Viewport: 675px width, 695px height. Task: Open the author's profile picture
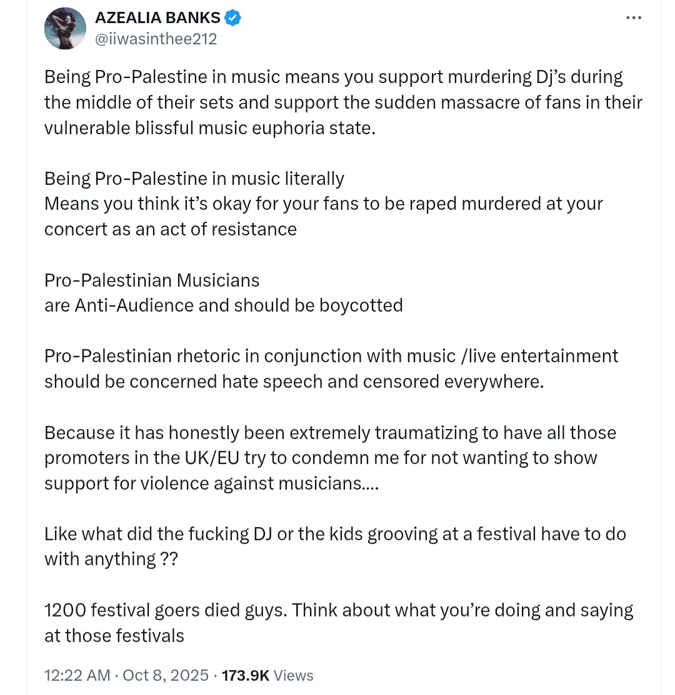coord(65,28)
